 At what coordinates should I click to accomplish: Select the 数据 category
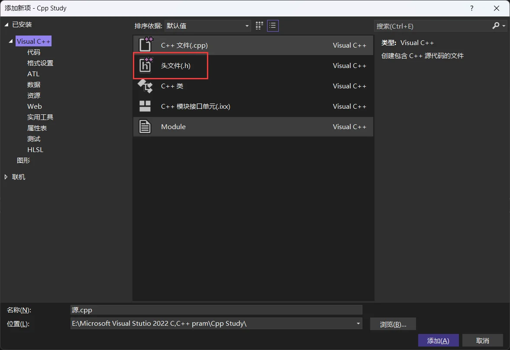point(34,84)
